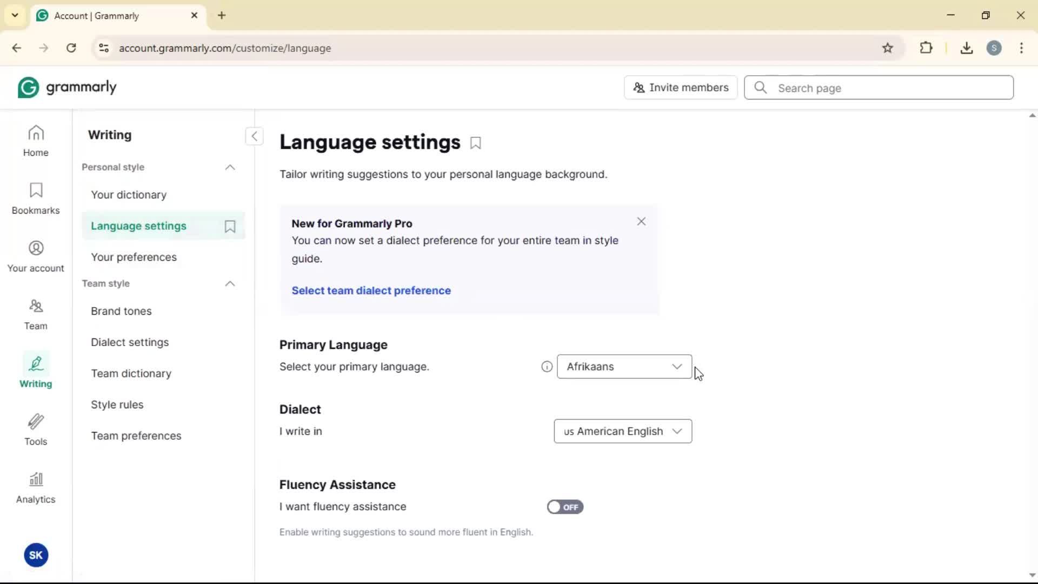1038x584 pixels.
Task: Click Select team dialect preference link
Action: [x=371, y=290]
